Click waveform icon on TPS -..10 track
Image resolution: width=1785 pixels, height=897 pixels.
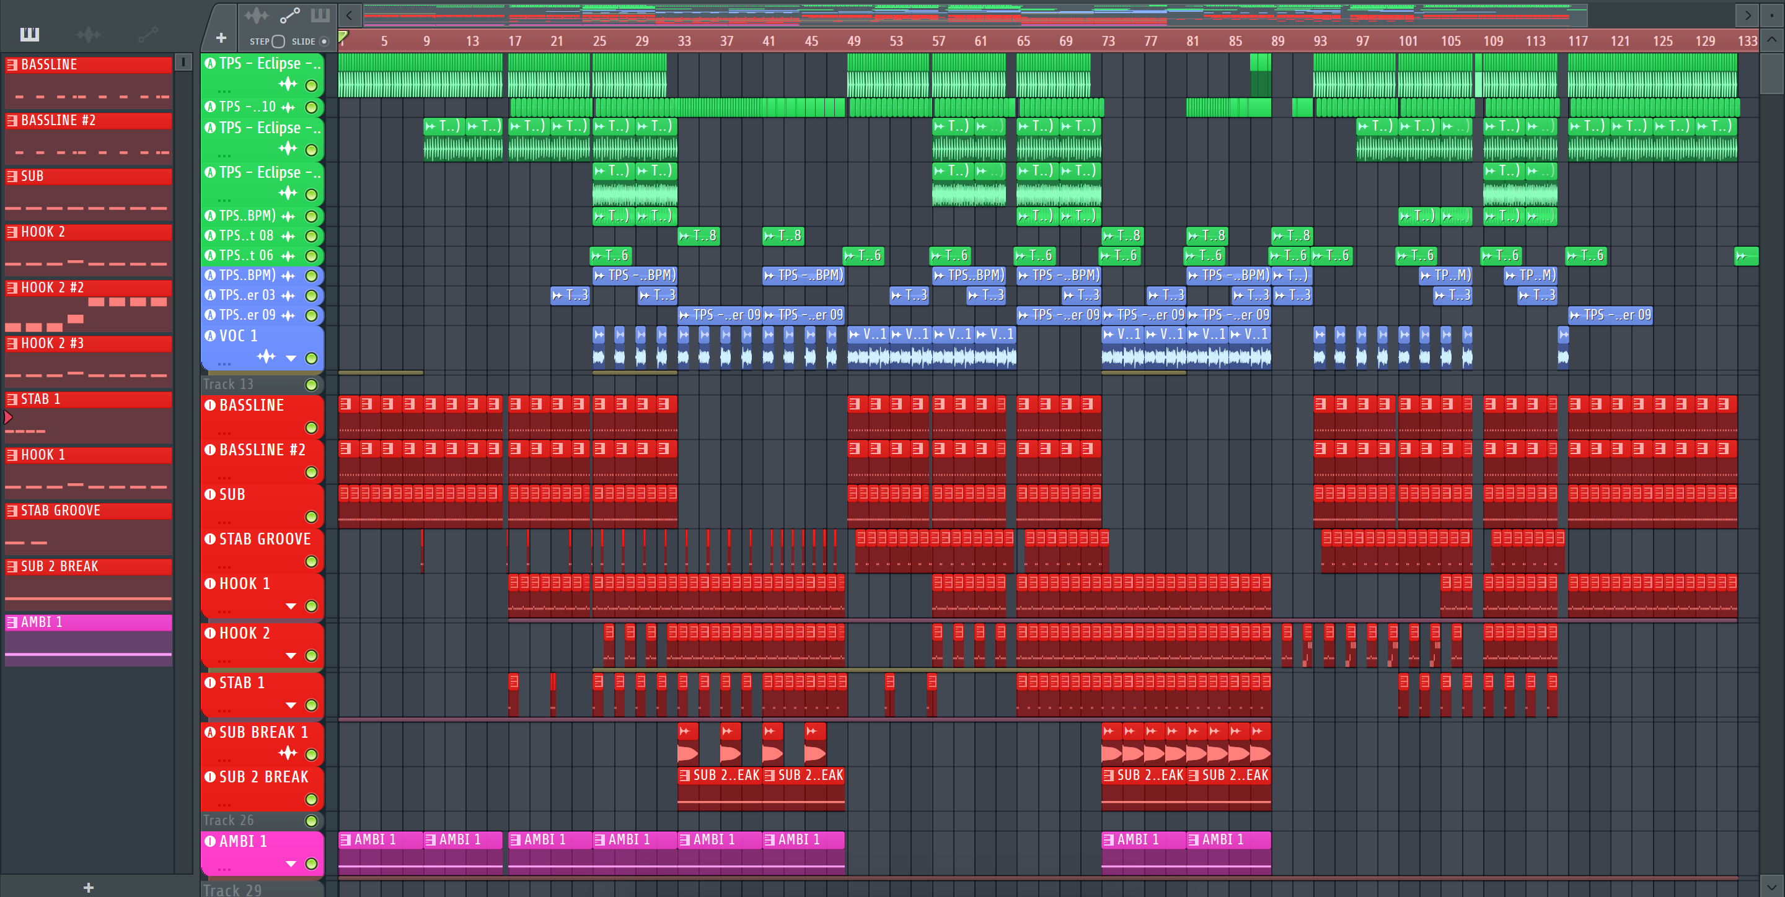point(288,107)
